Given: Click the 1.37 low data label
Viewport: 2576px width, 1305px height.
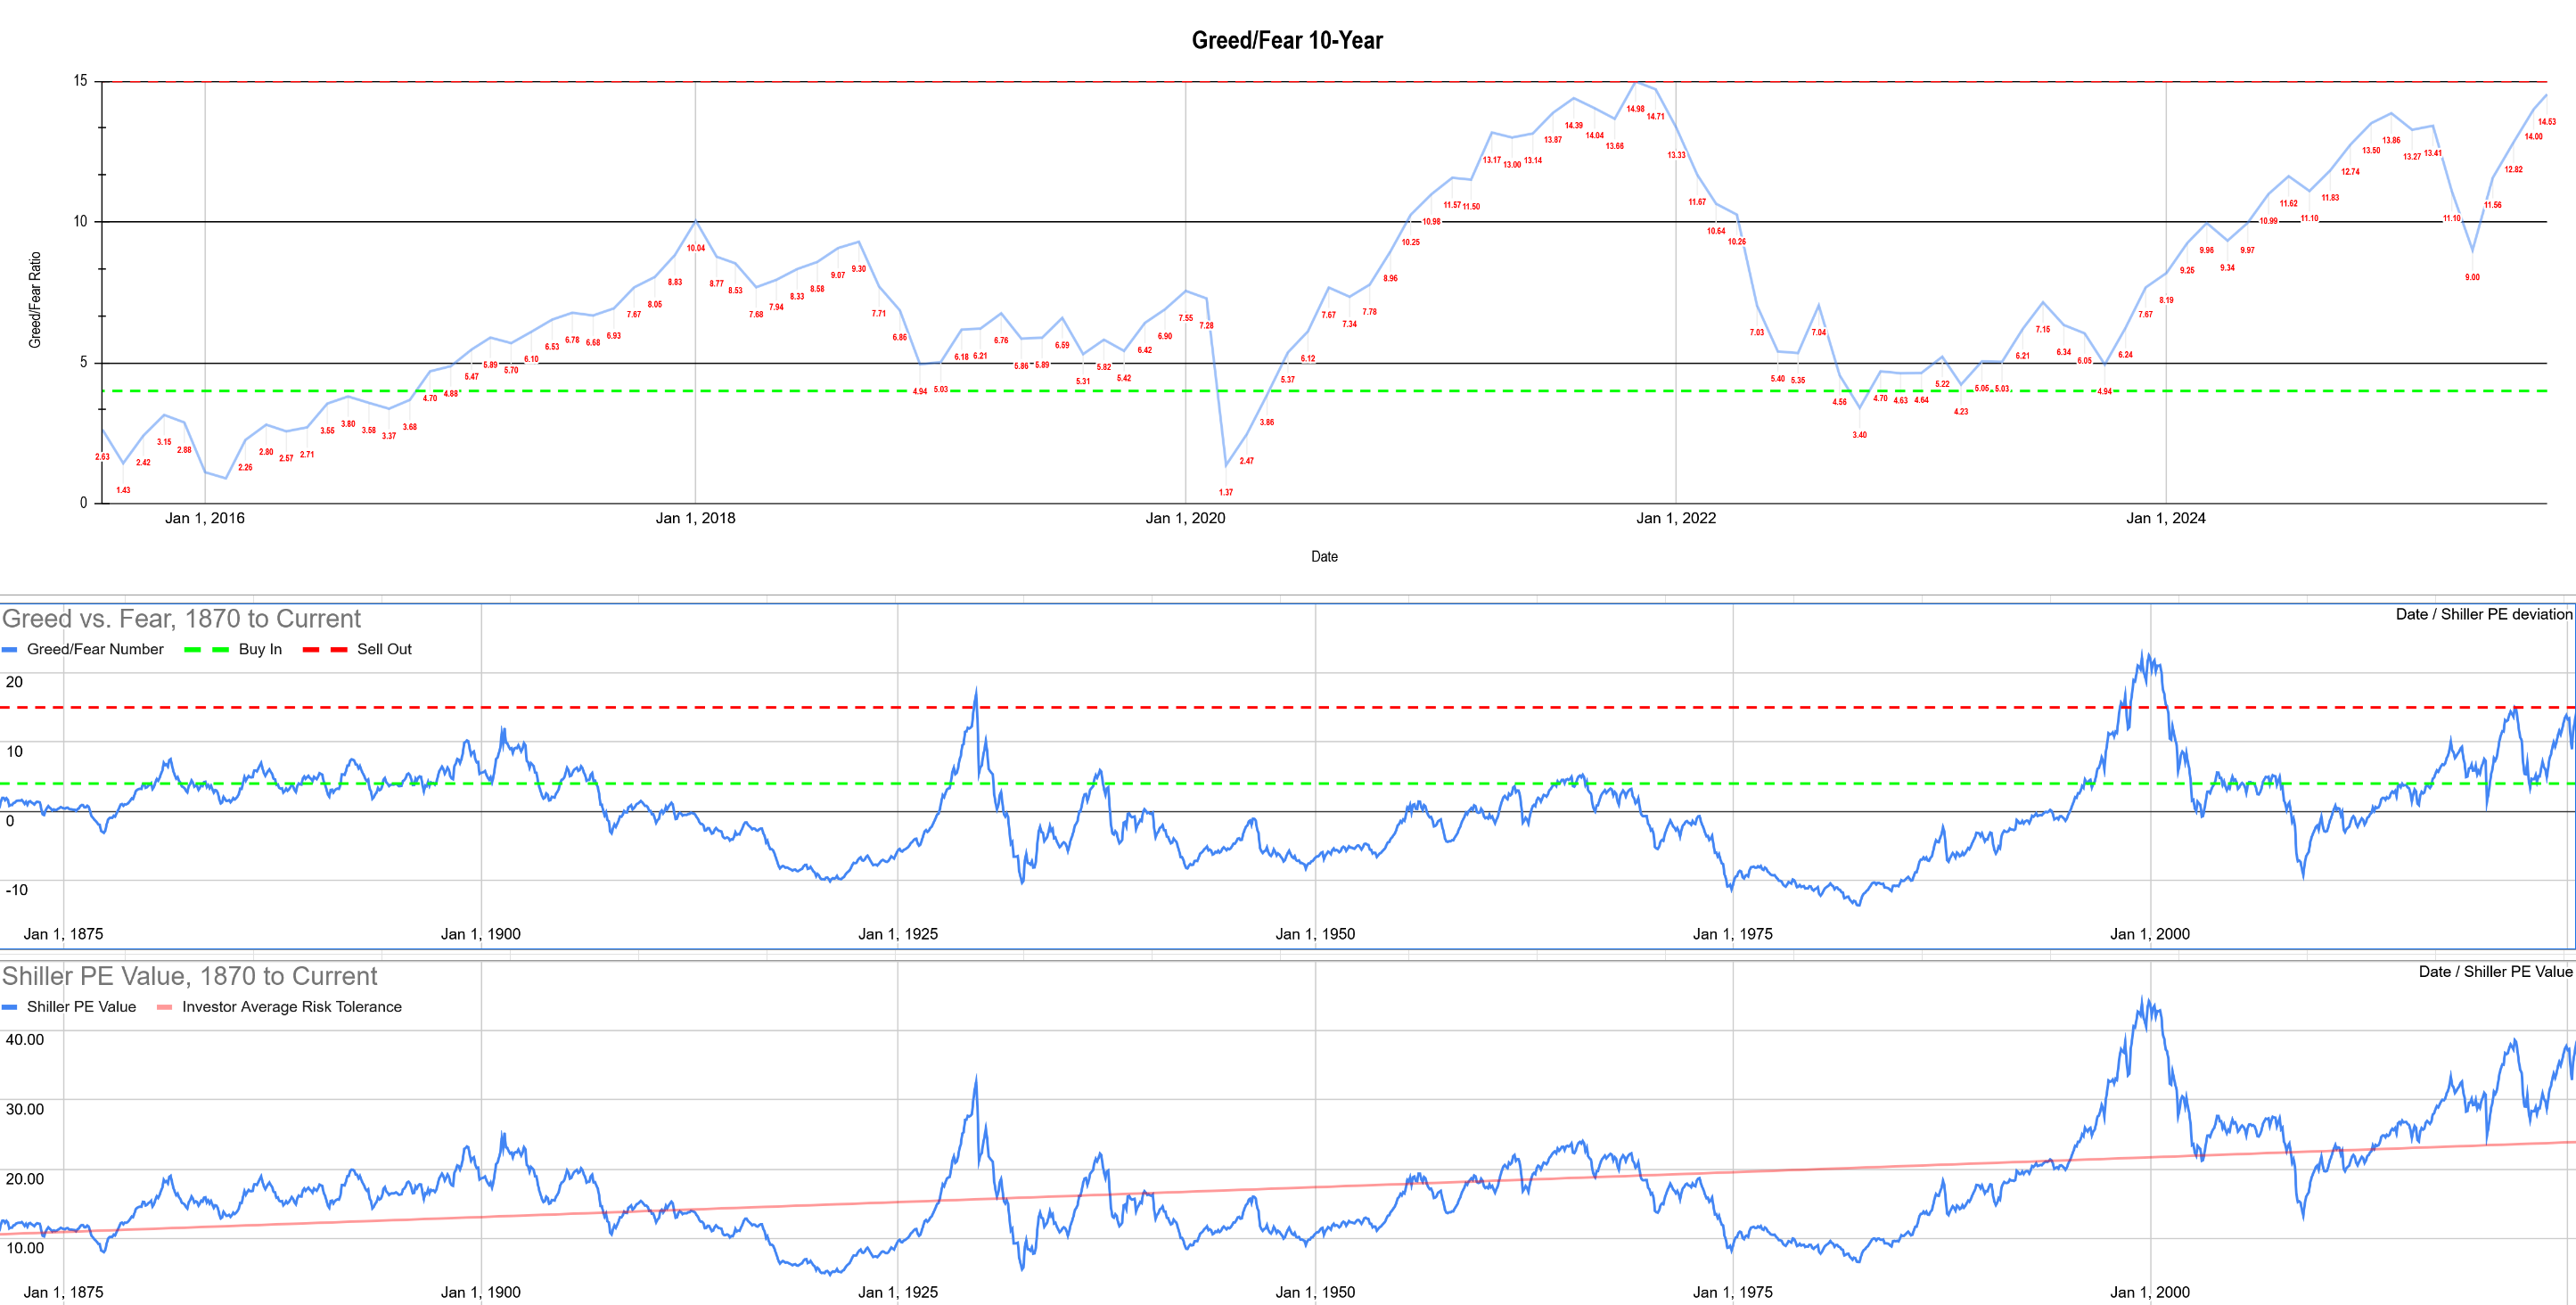Looking at the screenshot, I should 1226,493.
